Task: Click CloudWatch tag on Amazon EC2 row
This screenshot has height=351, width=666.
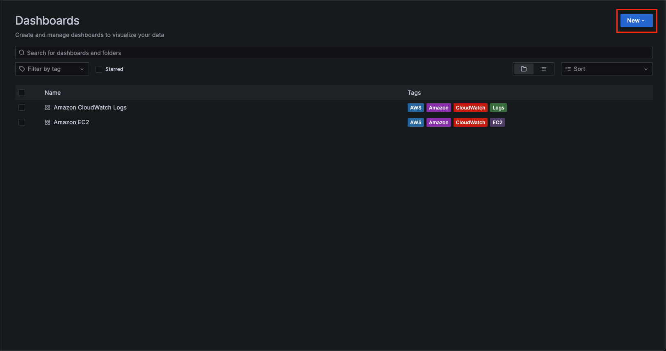Action: 470,123
